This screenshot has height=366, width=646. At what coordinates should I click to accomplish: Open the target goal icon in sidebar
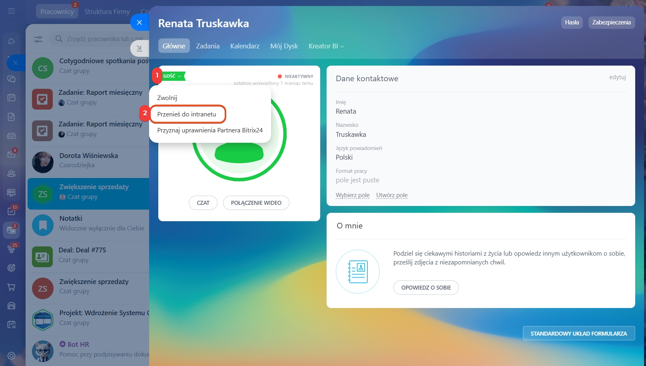[x=11, y=268]
